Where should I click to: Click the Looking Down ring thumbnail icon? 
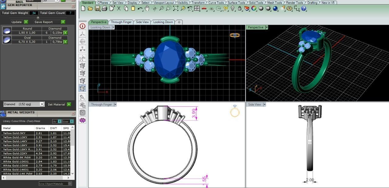point(235,35)
